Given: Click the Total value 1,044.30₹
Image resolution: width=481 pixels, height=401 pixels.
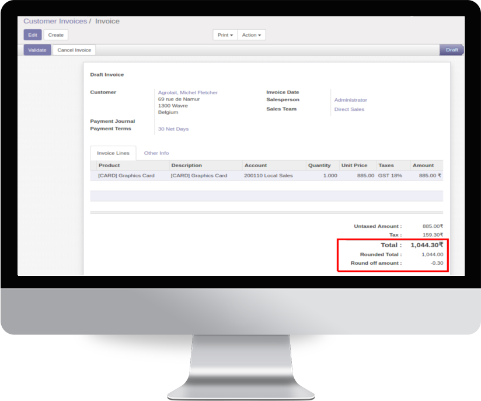Looking at the screenshot, I should [427, 245].
